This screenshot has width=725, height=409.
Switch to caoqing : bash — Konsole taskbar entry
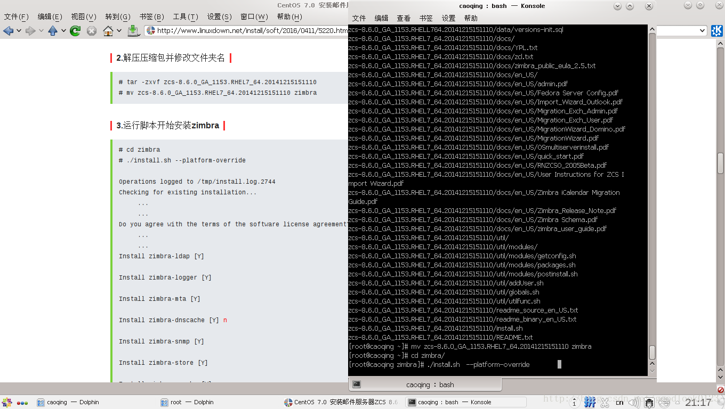[x=466, y=402]
